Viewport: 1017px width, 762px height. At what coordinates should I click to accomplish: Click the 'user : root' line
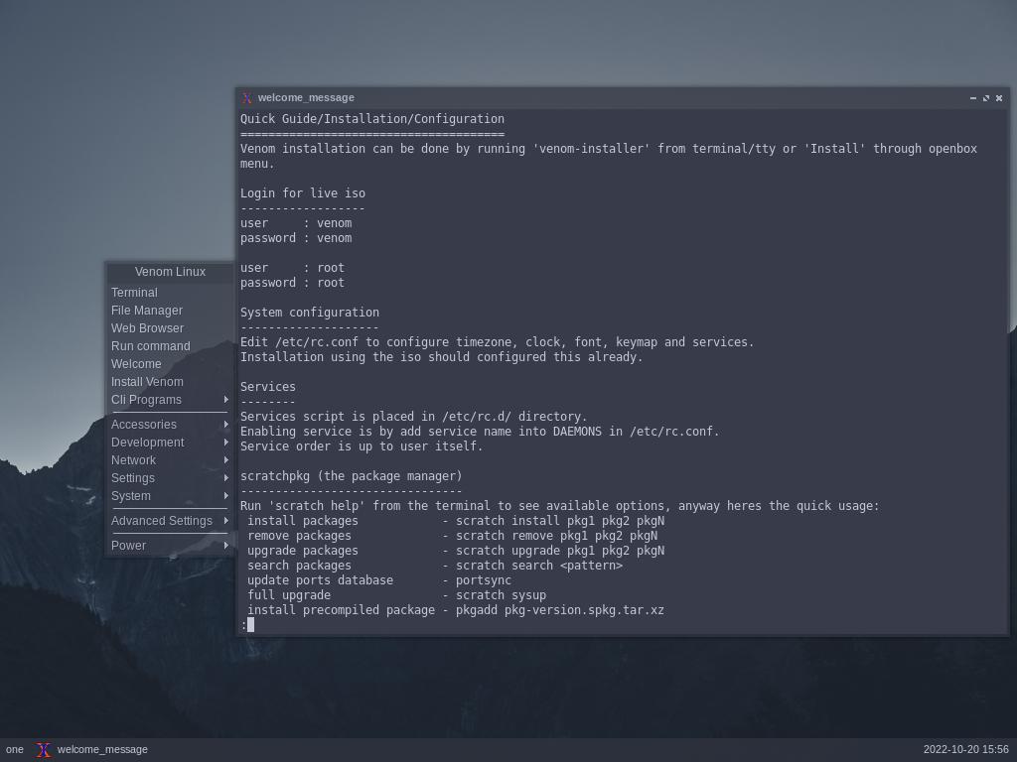pyautogui.click(x=292, y=268)
